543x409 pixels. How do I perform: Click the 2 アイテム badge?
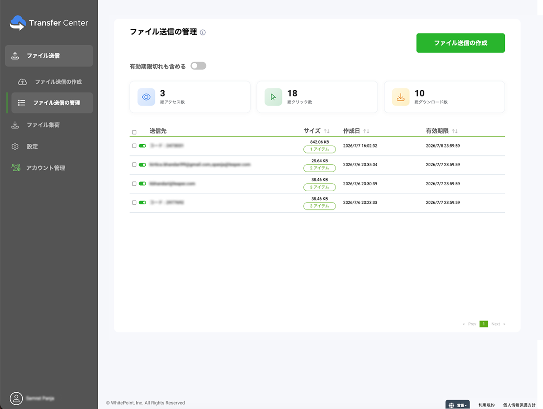320,168
